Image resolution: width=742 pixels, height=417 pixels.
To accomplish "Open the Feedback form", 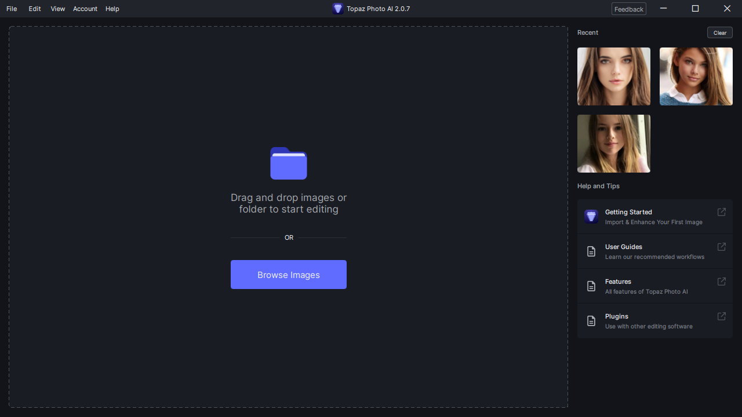I will (x=628, y=9).
